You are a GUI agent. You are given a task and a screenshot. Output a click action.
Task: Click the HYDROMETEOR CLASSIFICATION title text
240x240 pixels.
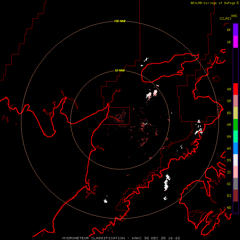(x=94, y=238)
